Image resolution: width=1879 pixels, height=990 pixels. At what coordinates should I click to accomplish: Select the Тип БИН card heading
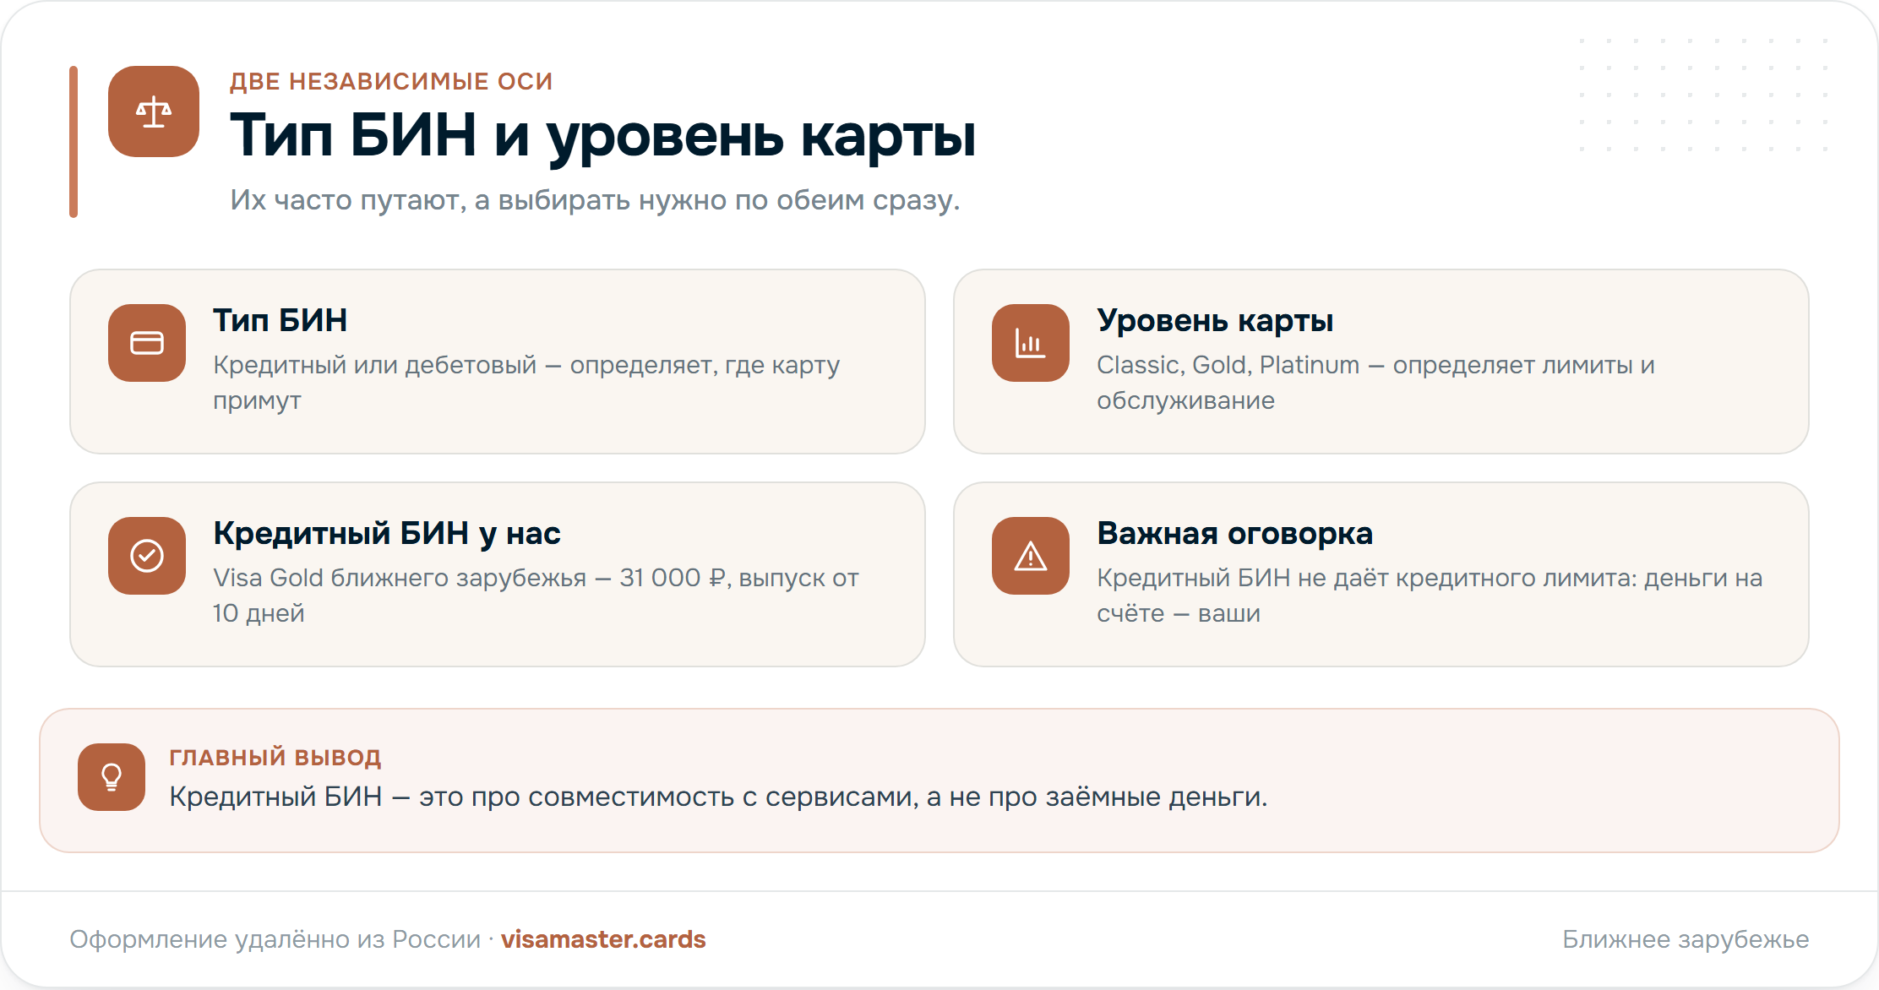point(280,321)
